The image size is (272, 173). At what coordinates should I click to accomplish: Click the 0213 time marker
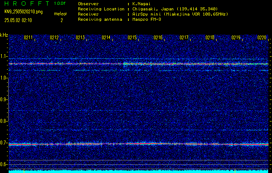(80, 38)
